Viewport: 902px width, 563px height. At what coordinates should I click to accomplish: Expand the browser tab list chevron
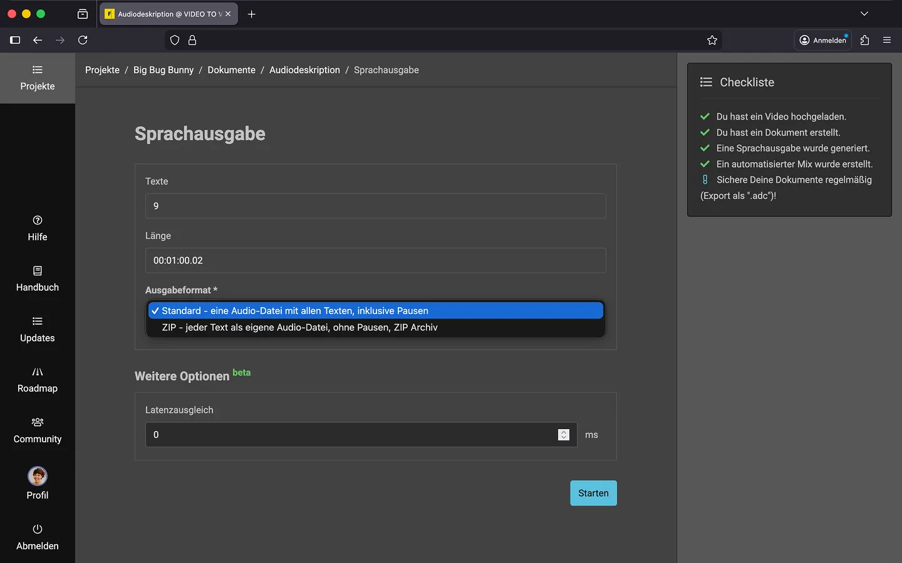(864, 14)
